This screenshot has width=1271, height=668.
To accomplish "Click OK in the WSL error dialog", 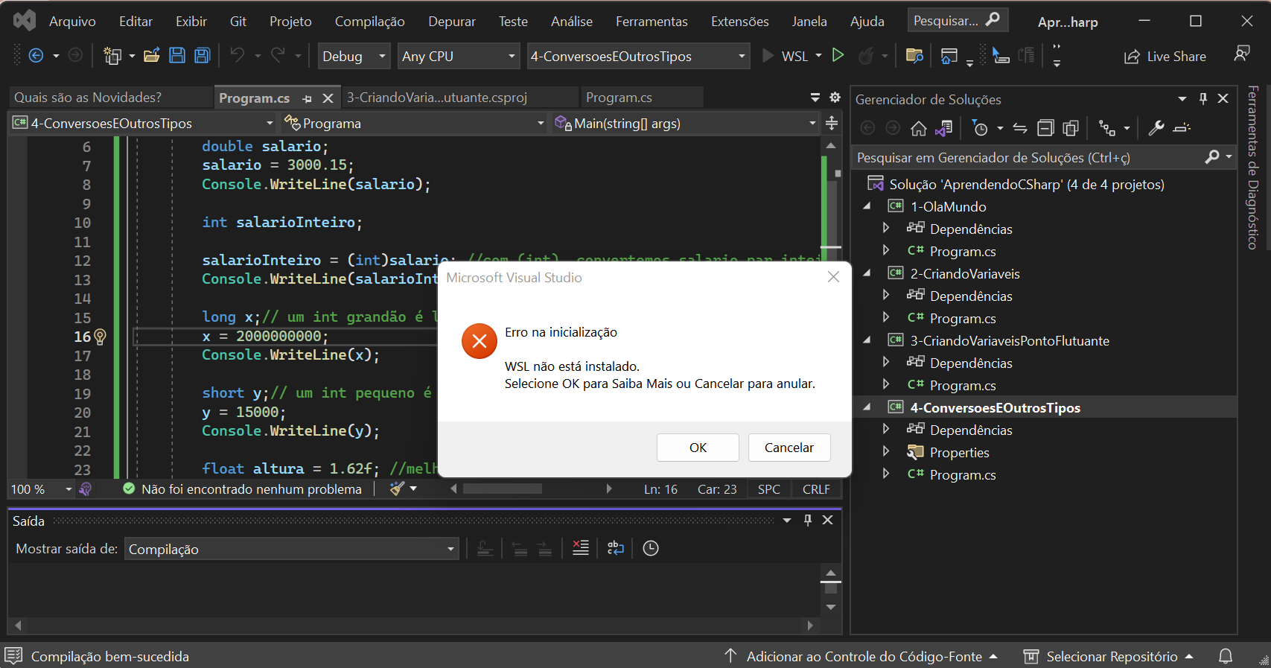I will pyautogui.click(x=698, y=448).
